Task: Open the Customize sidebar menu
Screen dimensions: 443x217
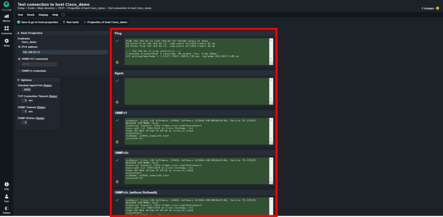Action: click(6, 30)
